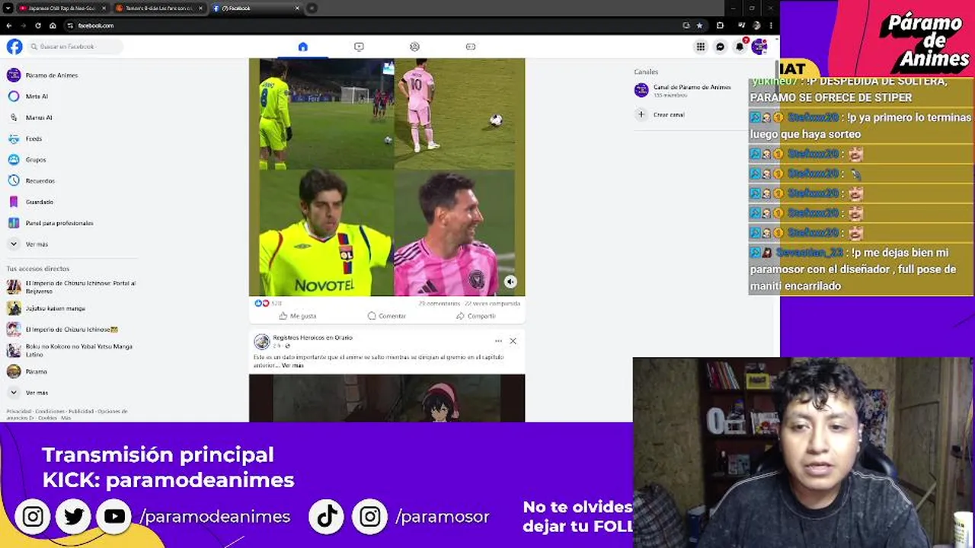The height and width of the screenshot is (548, 975).
Task: Close the Facebook browser tab
Action: point(298,8)
